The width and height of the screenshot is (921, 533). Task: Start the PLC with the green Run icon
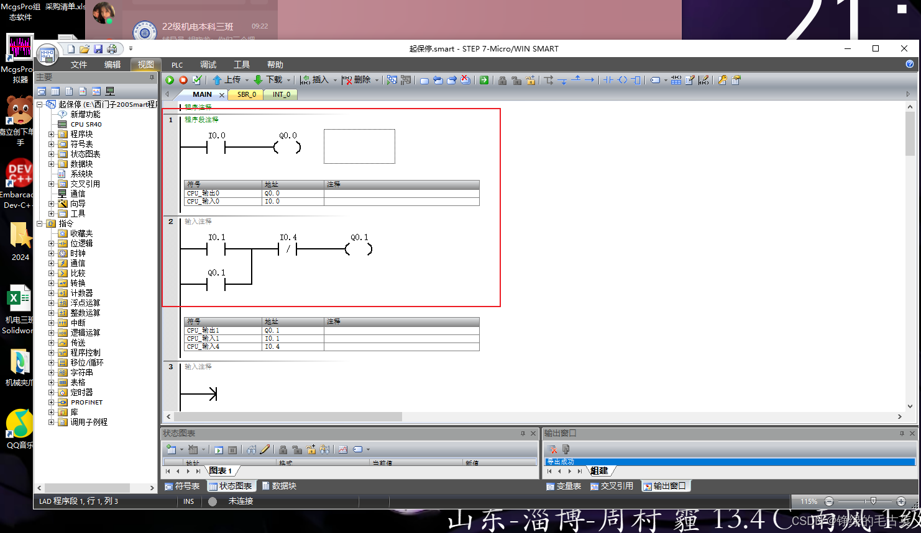[170, 80]
